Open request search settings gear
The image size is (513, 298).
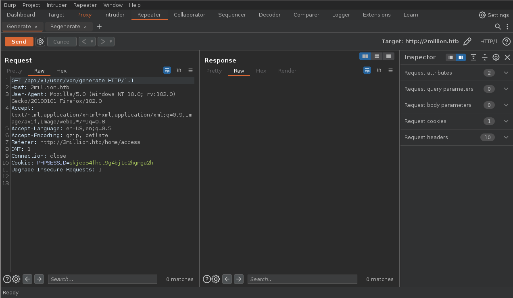16,279
